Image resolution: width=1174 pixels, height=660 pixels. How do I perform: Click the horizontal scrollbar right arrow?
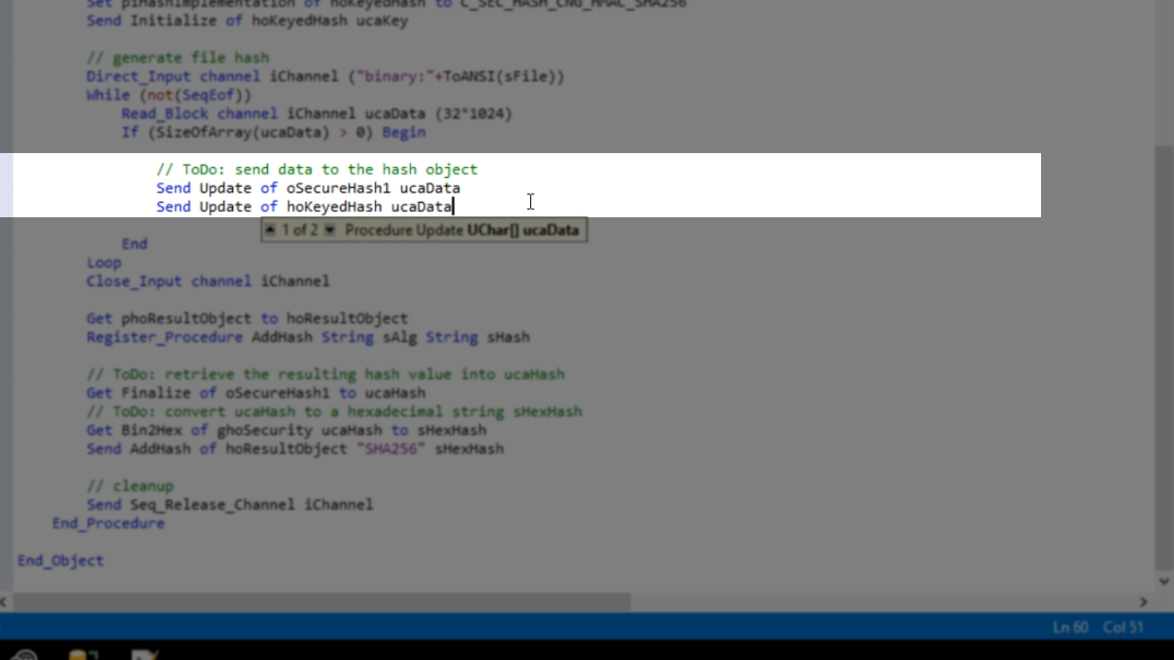click(x=1143, y=601)
